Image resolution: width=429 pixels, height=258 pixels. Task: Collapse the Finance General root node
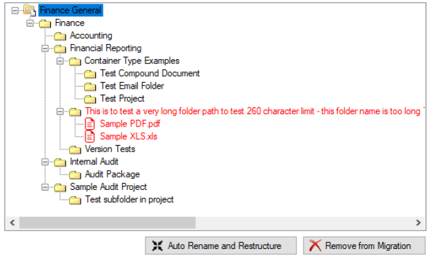coord(15,10)
